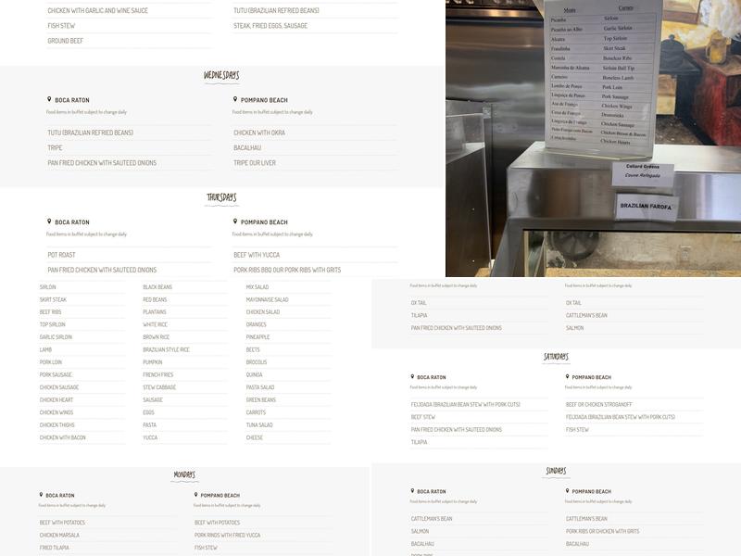
Task: Click the 'Oranges' list item
Action: pos(257,324)
